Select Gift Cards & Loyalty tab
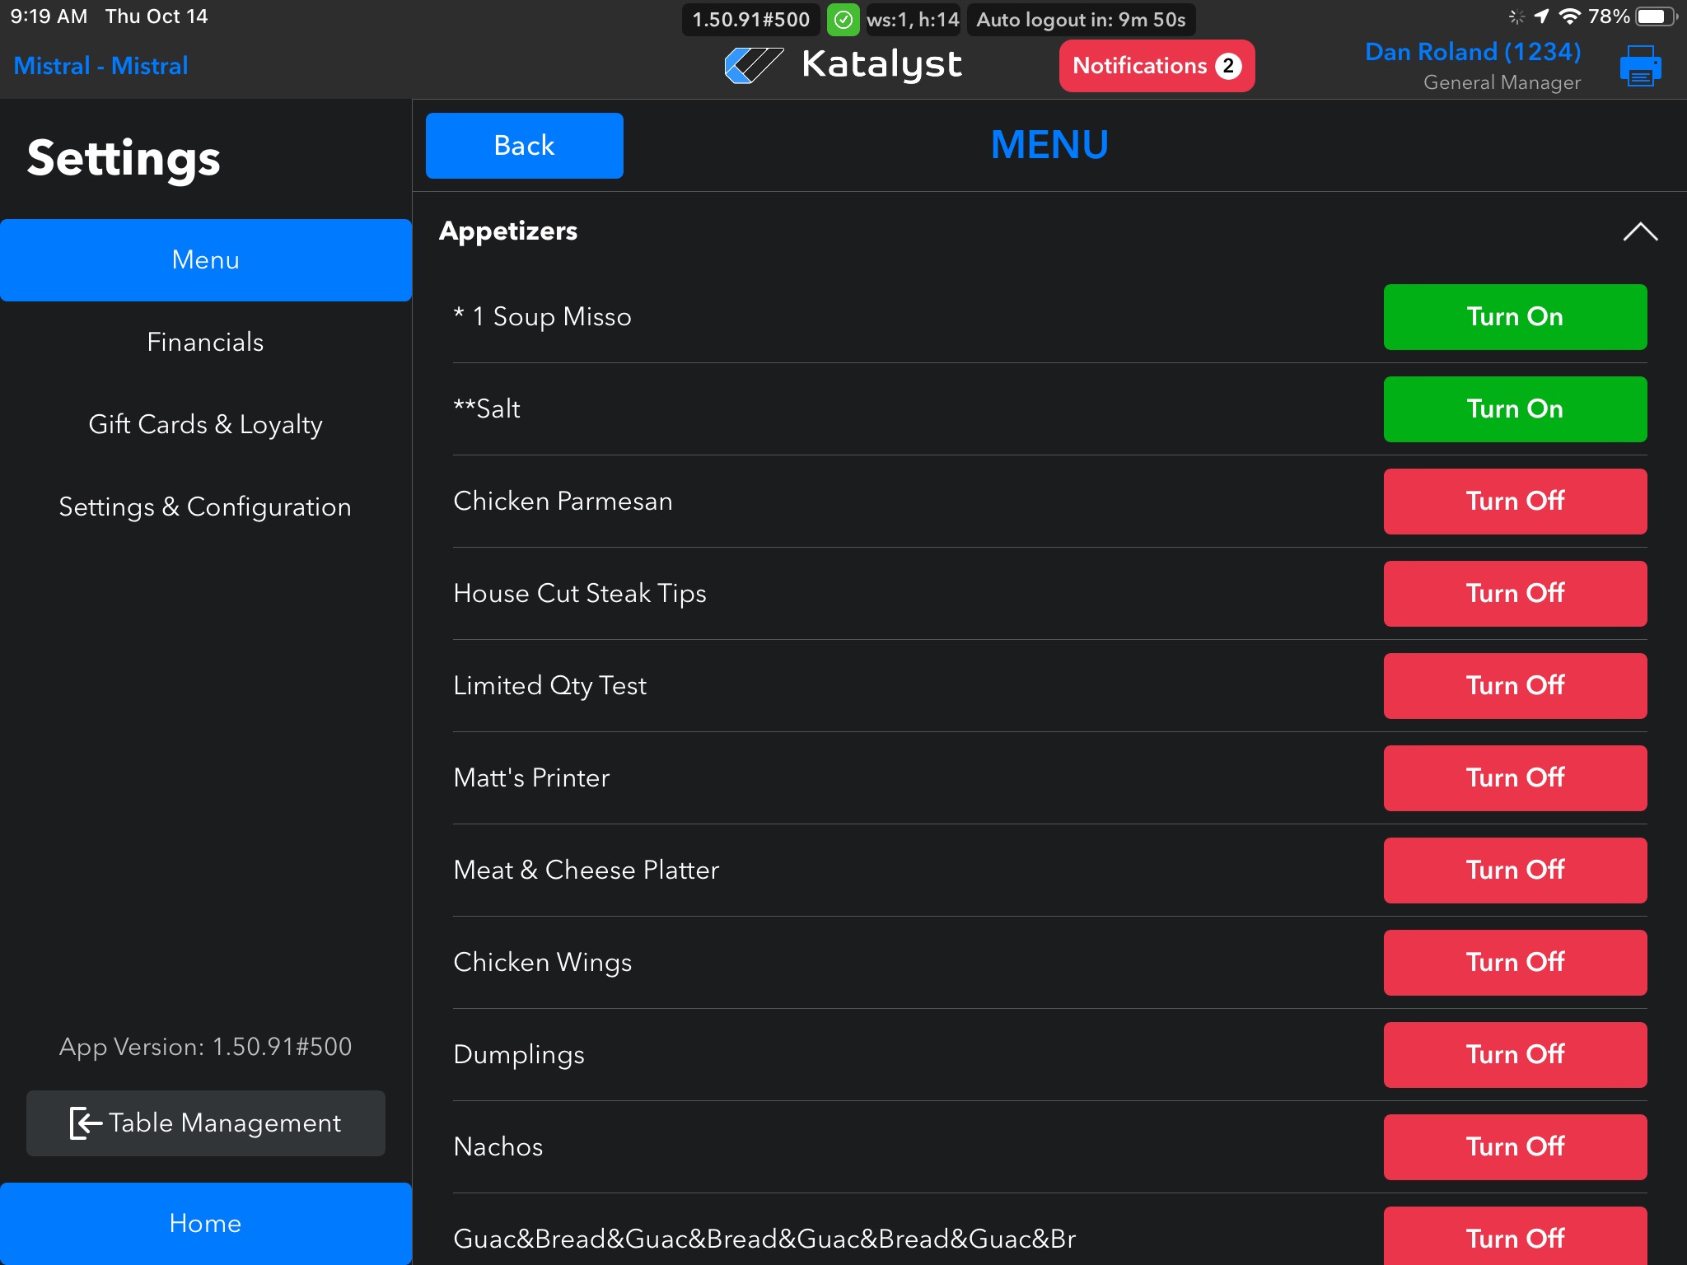Screen dimensions: 1687x1265 [x=205, y=425]
